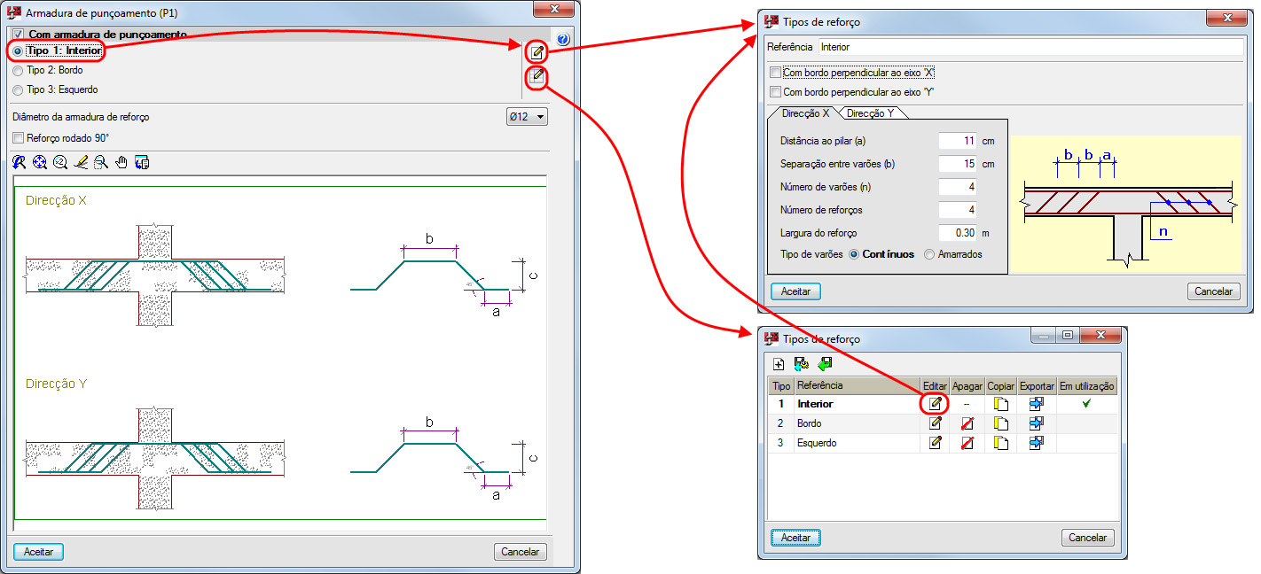This screenshot has width=1261, height=574.
Task: Click the 'Referência' column header
Action: point(857,386)
